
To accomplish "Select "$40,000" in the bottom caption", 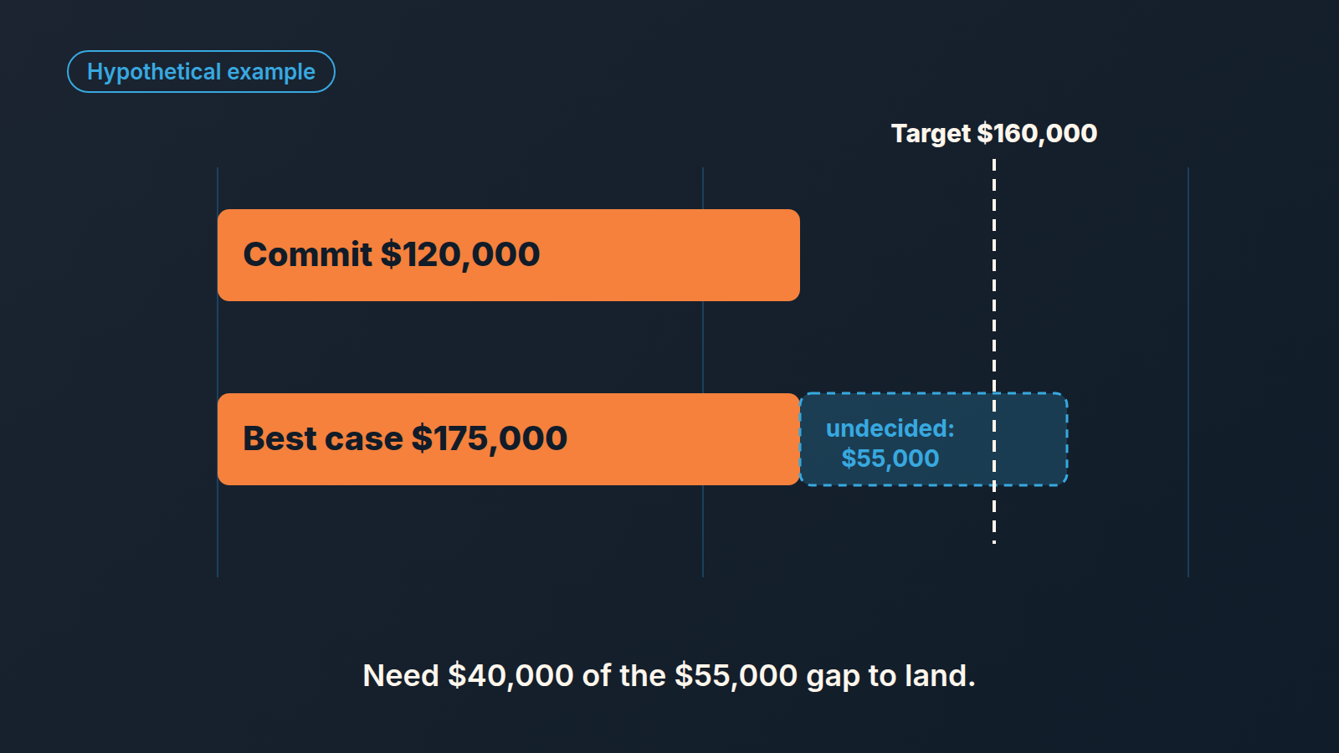I will [510, 675].
